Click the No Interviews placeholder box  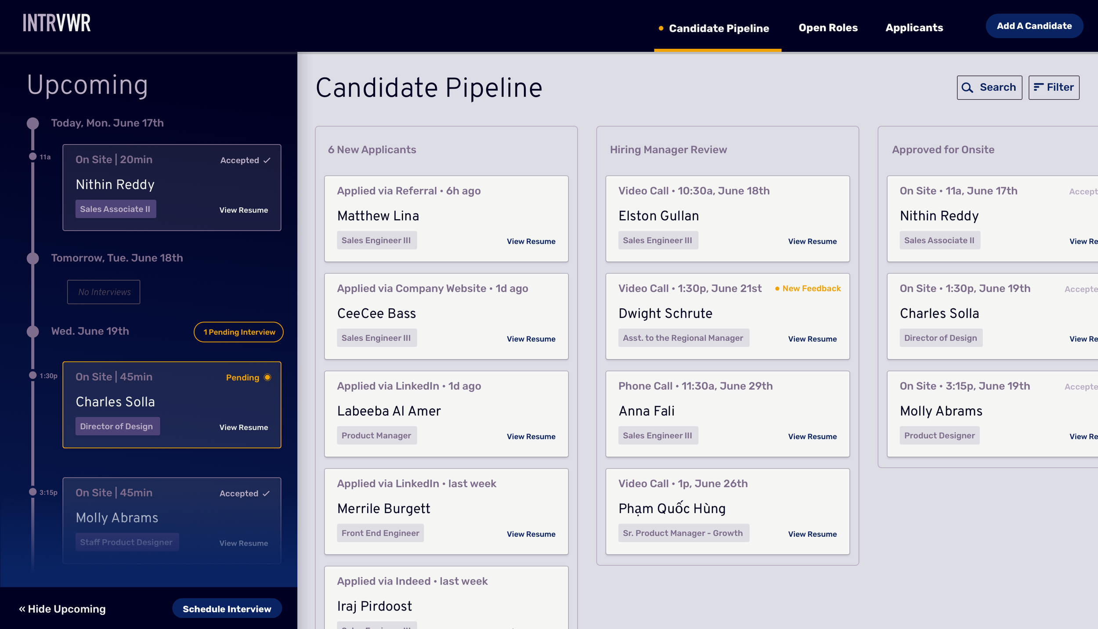[x=104, y=292]
